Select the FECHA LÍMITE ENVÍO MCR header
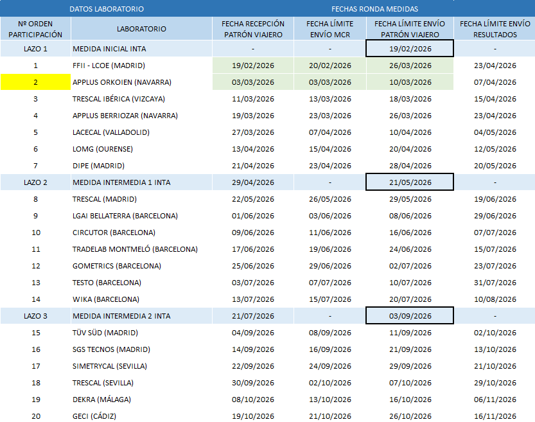The height and width of the screenshot is (422, 535). (x=330, y=29)
